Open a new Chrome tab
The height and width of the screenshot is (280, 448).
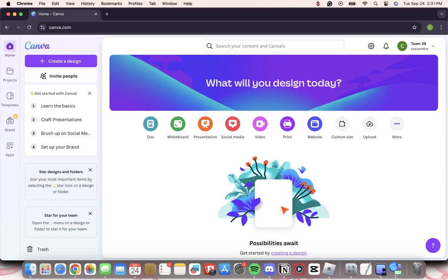click(x=107, y=14)
